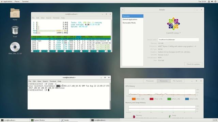Open View menu in the htop terminal window
218x122 pixels.
pyautogui.click(x=43, y=18)
